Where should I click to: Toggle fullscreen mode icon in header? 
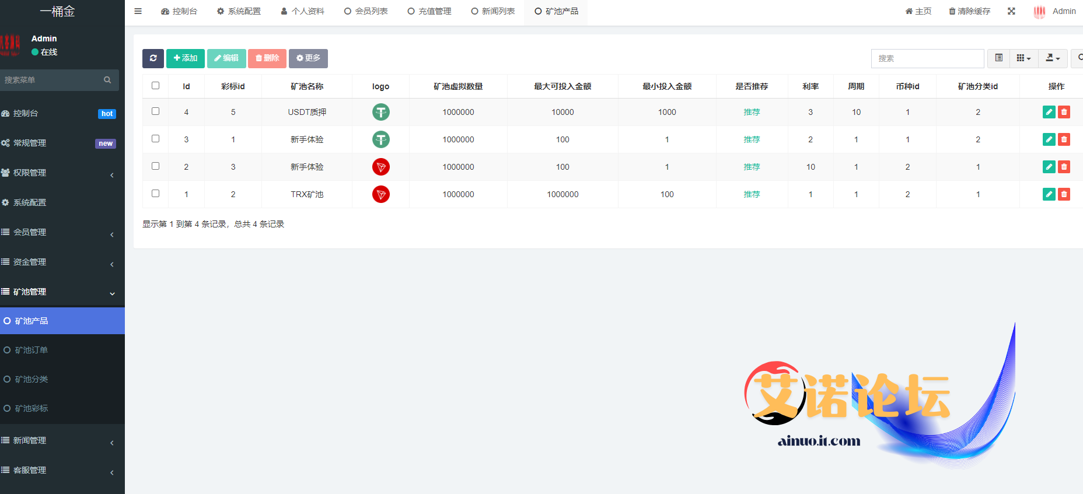pyautogui.click(x=1011, y=11)
